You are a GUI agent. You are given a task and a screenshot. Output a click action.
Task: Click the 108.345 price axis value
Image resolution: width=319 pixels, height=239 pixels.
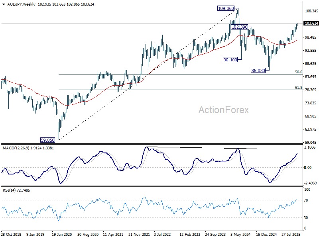311,11
